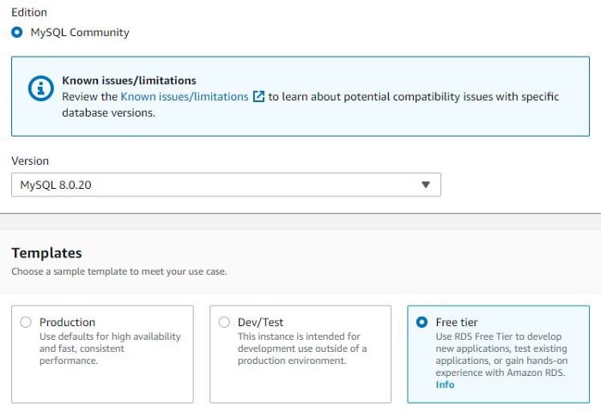Choose the Dev/Test template radio button
The image size is (601, 412).
[x=224, y=322]
